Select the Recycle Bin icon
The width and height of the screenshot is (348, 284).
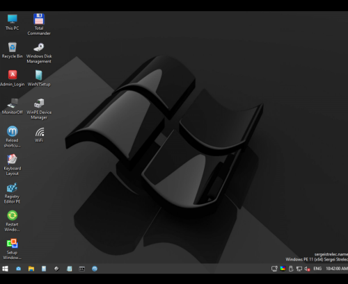pos(13,50)
